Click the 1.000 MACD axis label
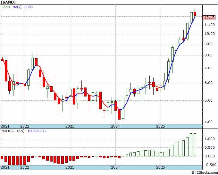The image size is (218, 175). click(x=210, y=139)
